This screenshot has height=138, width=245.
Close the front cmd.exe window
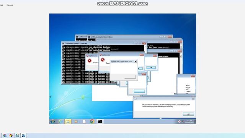pyautogui.click(x=144, y=43)
